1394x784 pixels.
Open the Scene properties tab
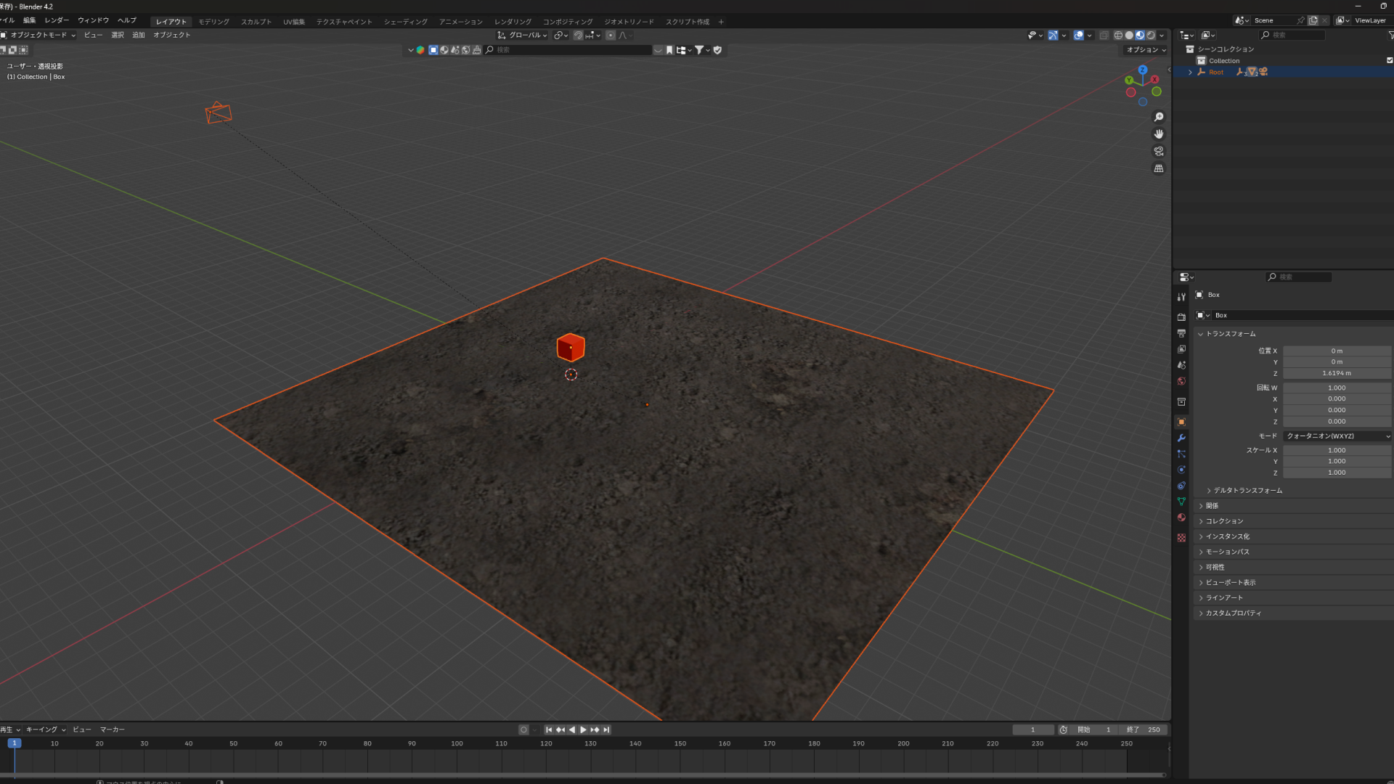[x=1181, y=365]
